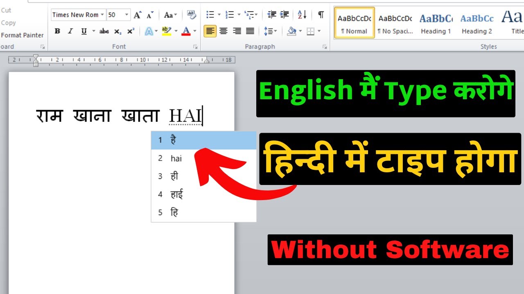Highlight text in yellow
Screen dimensions: 524x294
pyautogui.click(x=166, y=31)
